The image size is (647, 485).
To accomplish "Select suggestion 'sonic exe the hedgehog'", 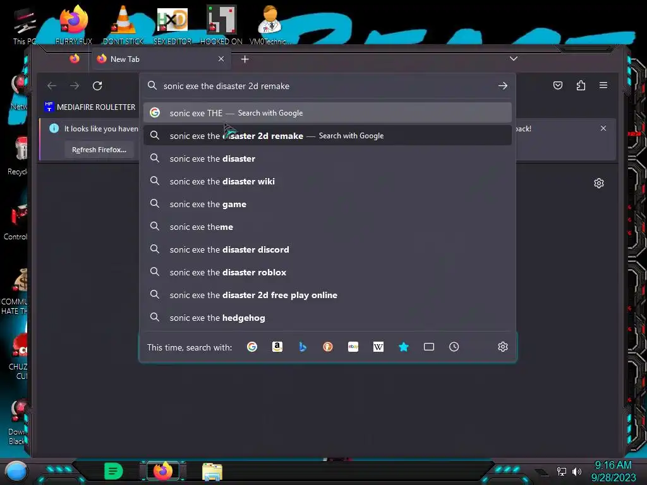I will [x=327, y=318].
